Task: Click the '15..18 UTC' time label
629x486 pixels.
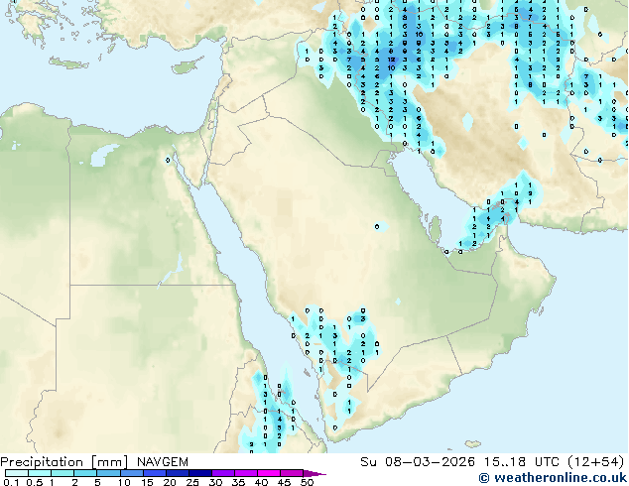Action: tap(522, 462)
